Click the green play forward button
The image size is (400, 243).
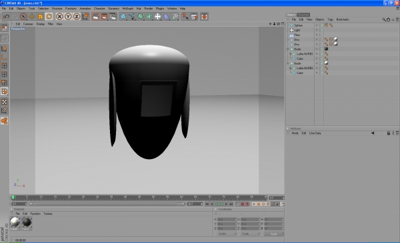(x=222, y=204)
